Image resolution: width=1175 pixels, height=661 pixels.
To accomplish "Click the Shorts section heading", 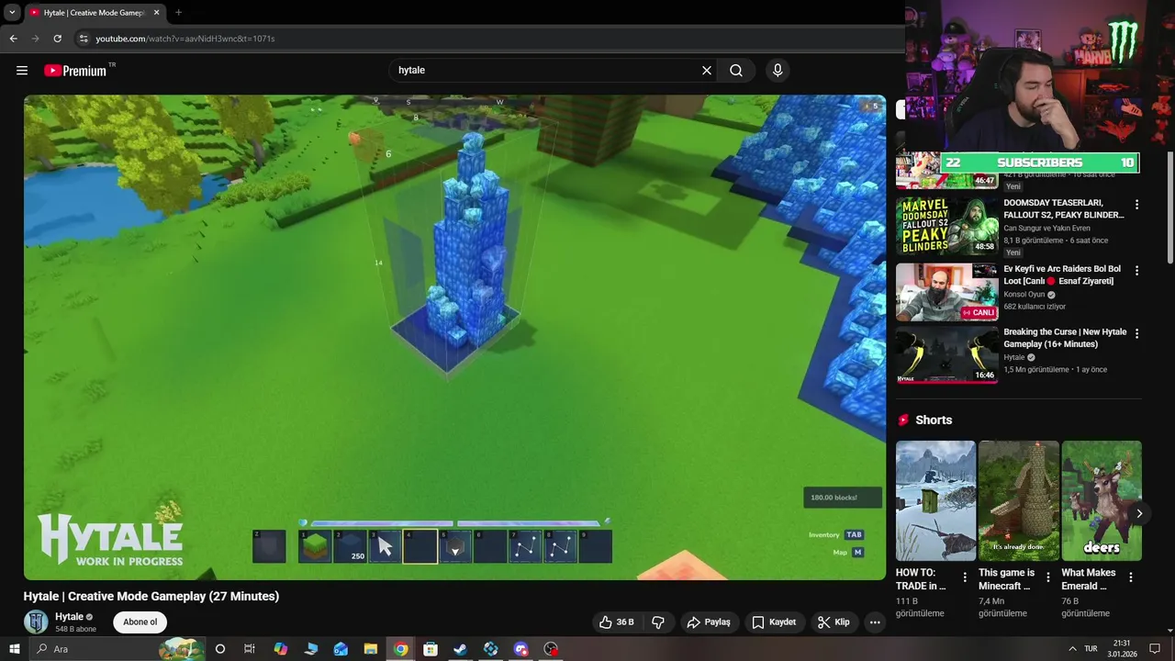I will pyautogui.click(x=934, y=420).
